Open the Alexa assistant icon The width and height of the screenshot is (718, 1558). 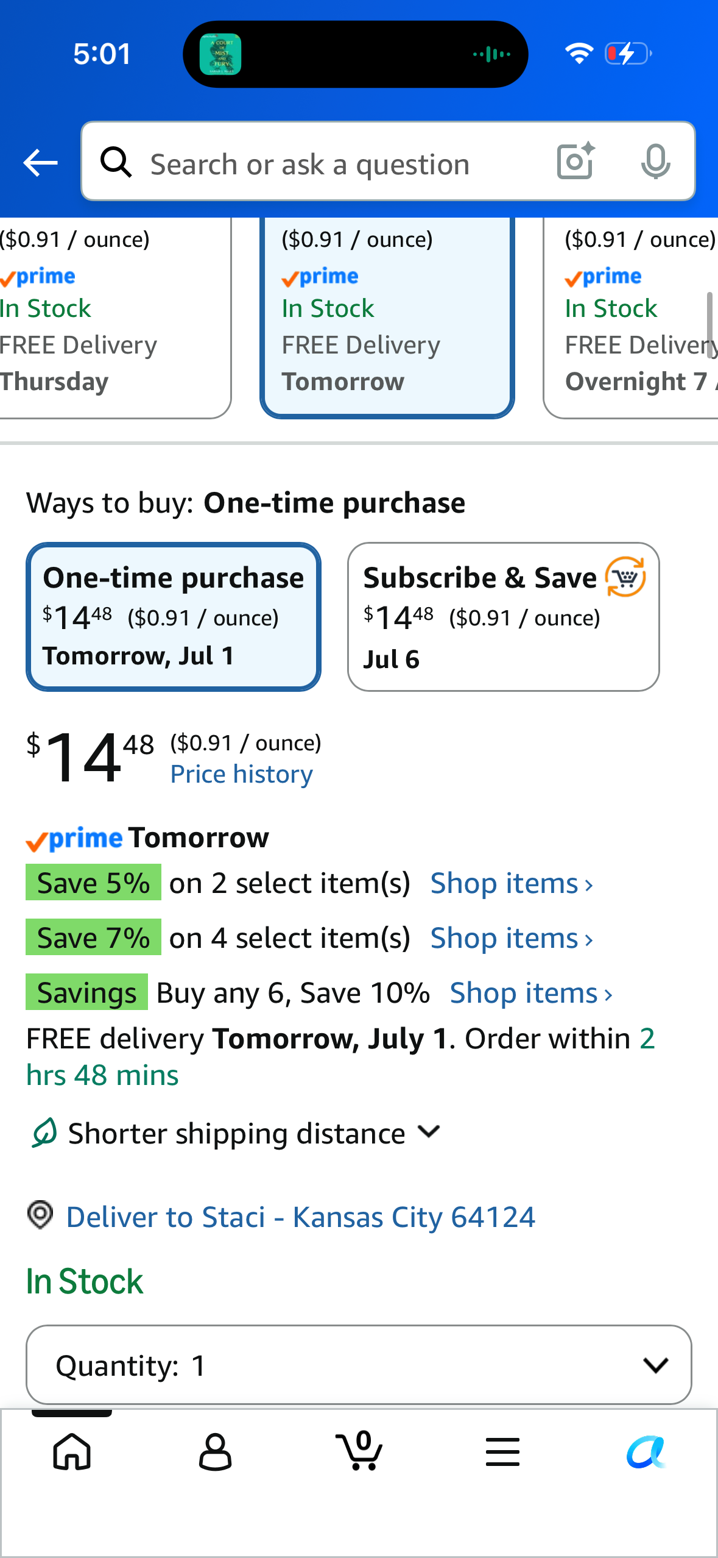coord(646,1451)
